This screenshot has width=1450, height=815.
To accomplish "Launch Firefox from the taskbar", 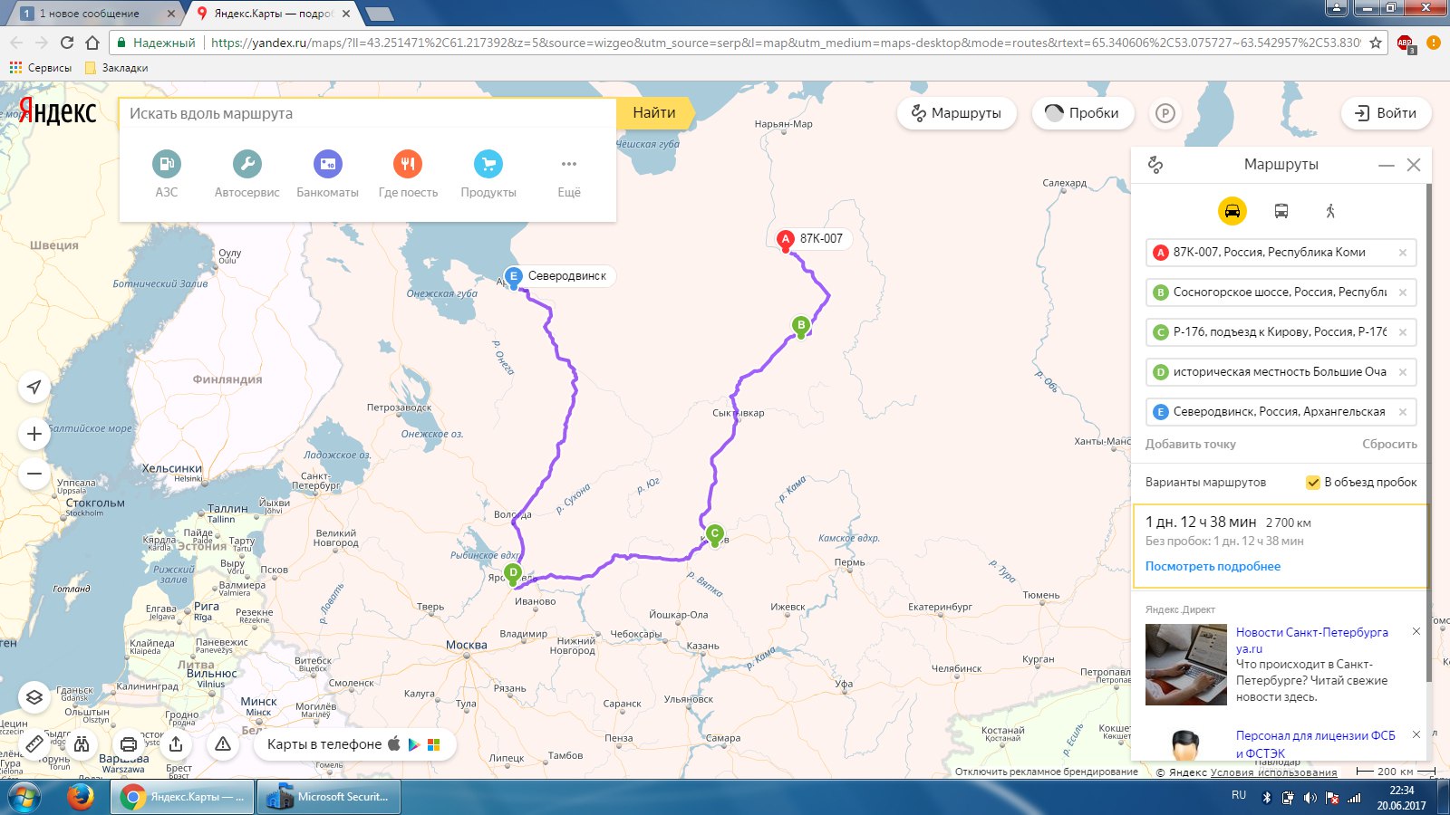I will [x=81, y=798].
